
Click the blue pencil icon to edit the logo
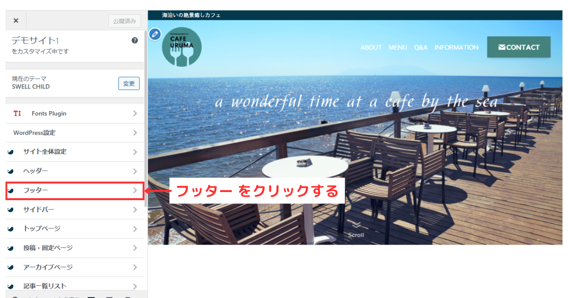click(155, 35)
